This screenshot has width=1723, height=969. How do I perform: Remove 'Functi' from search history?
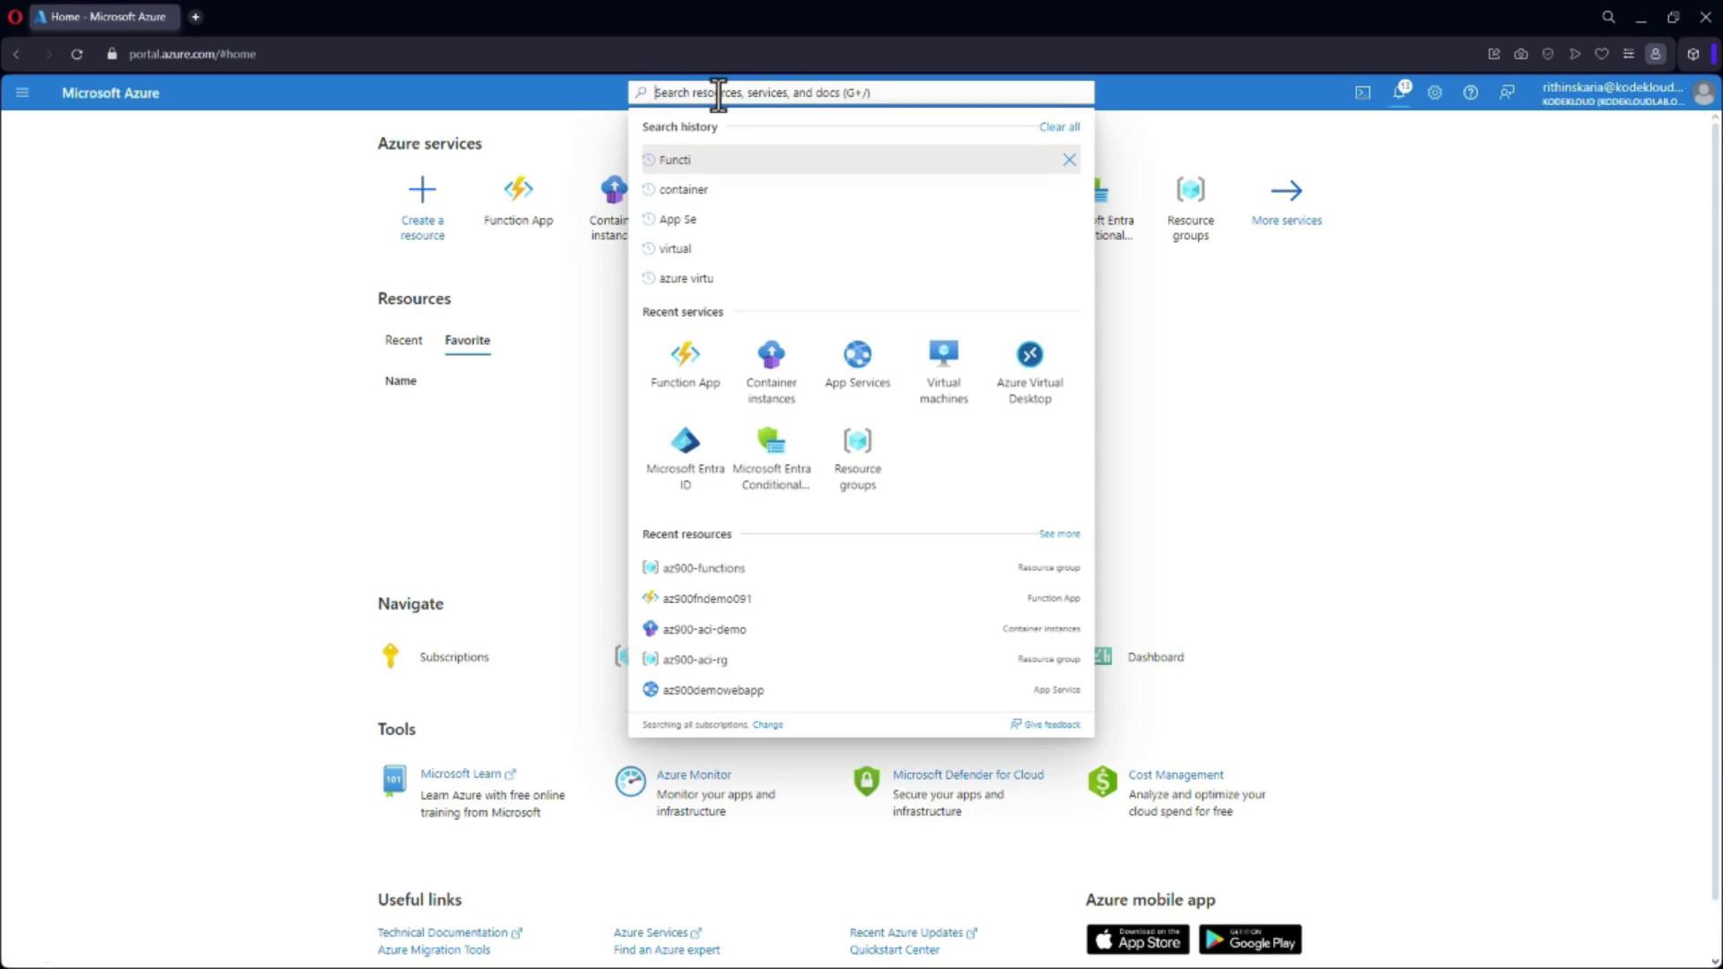[x=1069, y=160]
